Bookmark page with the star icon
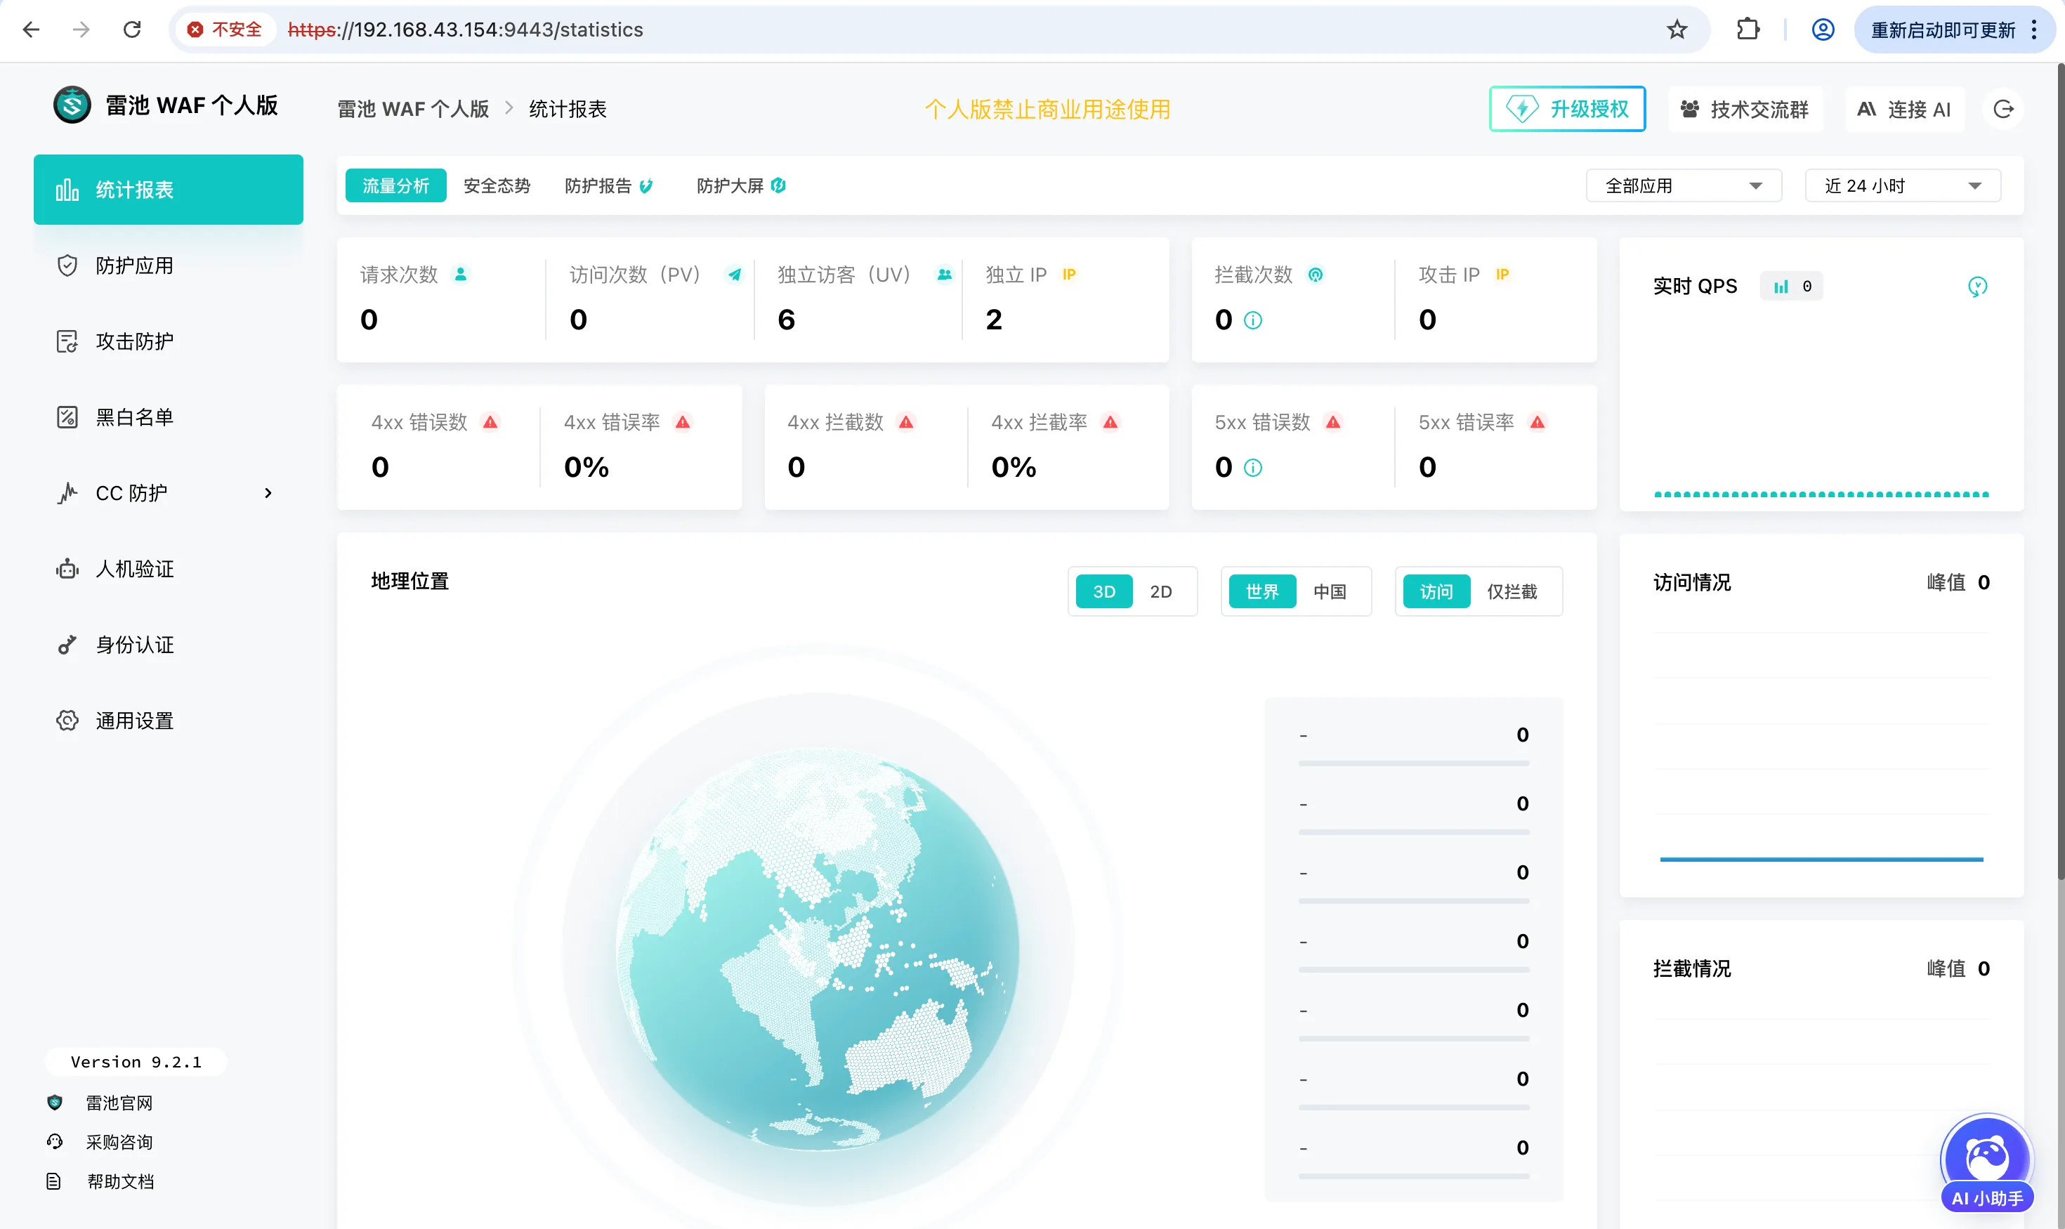This screenshot has height=1229, width=2065. point(1677,29)
